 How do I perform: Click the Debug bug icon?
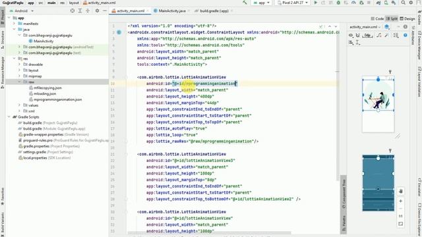coord(338,3)
